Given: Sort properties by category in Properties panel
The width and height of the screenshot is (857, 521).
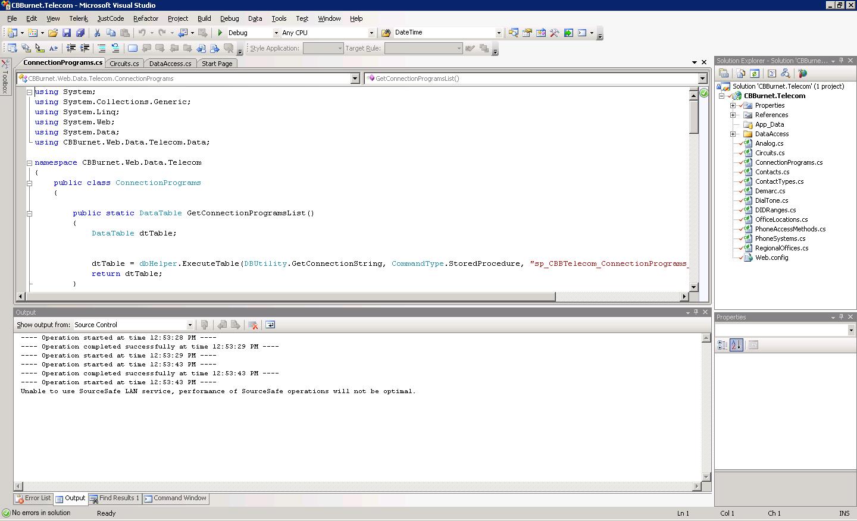Looking at the screenshot, I should pos(722,345).
